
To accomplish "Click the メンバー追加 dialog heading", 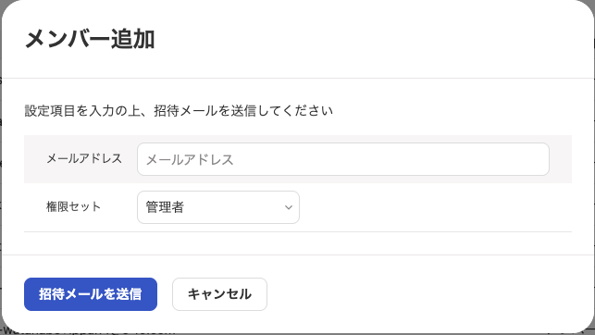I will [x=90, y=39].
